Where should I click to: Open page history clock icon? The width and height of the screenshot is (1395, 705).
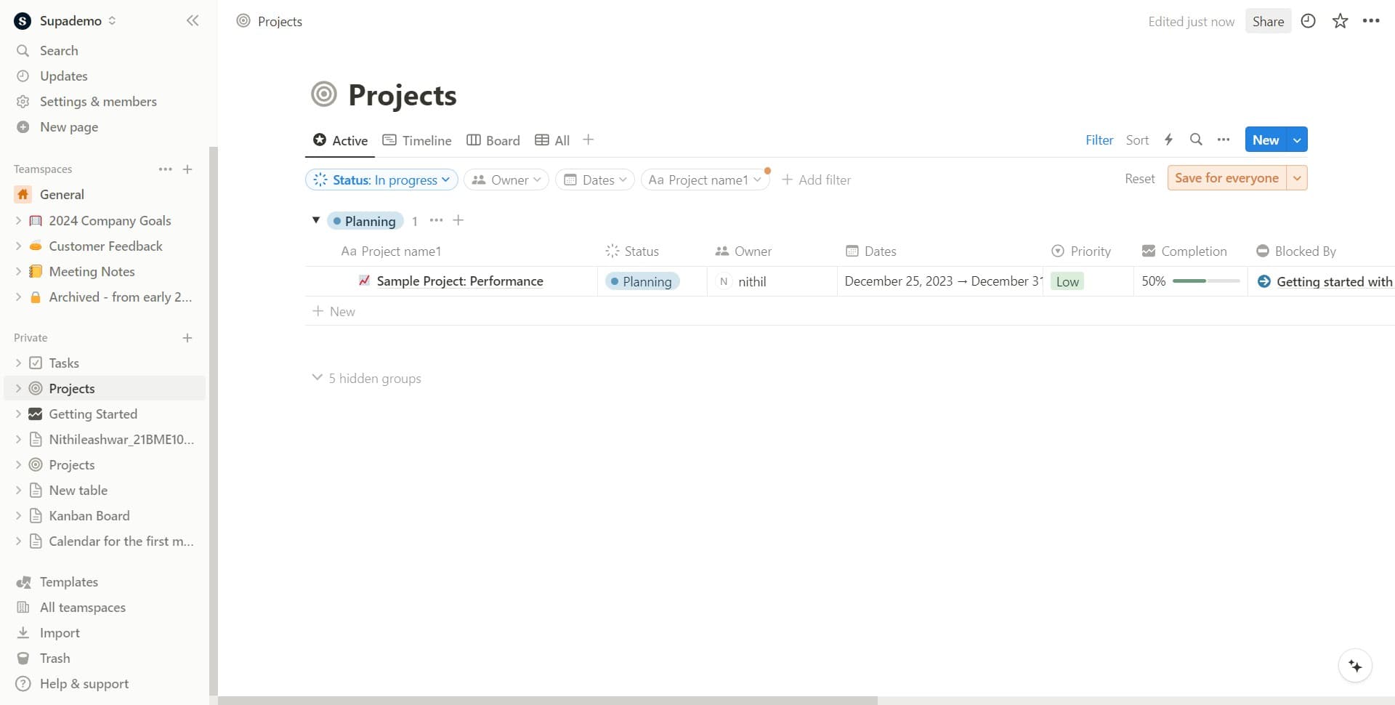tap(1308, 21)
